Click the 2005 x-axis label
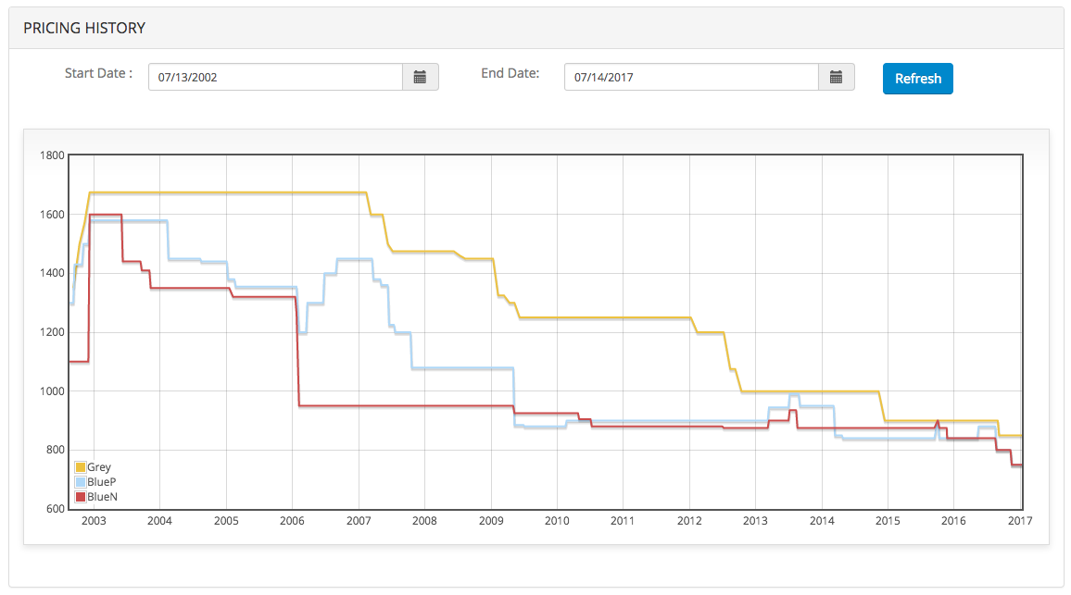Image resolution: width=1071 pixels, height=595 pixels. click(x=226, y=521)
